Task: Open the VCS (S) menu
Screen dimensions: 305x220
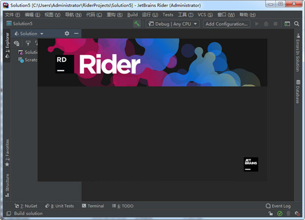Action: (x=205, y=15)
